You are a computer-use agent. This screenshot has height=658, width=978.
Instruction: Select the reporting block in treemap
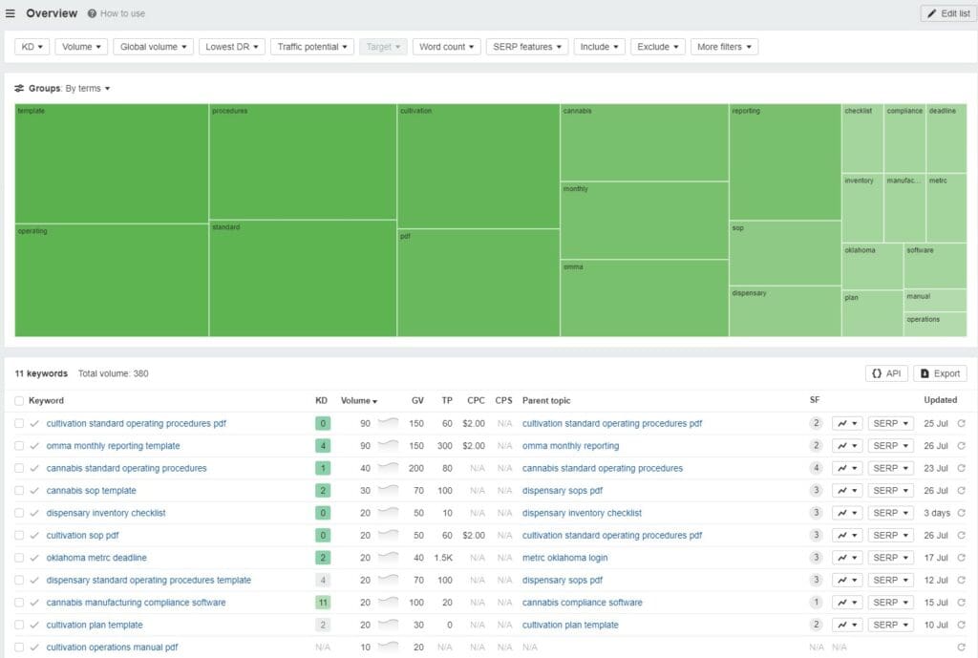[785, 161]
